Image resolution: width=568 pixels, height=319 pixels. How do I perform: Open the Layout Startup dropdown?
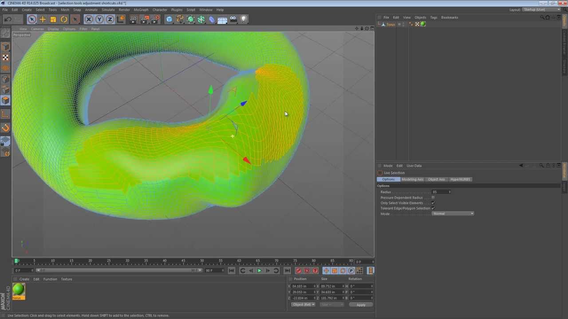tap(541, 9)
